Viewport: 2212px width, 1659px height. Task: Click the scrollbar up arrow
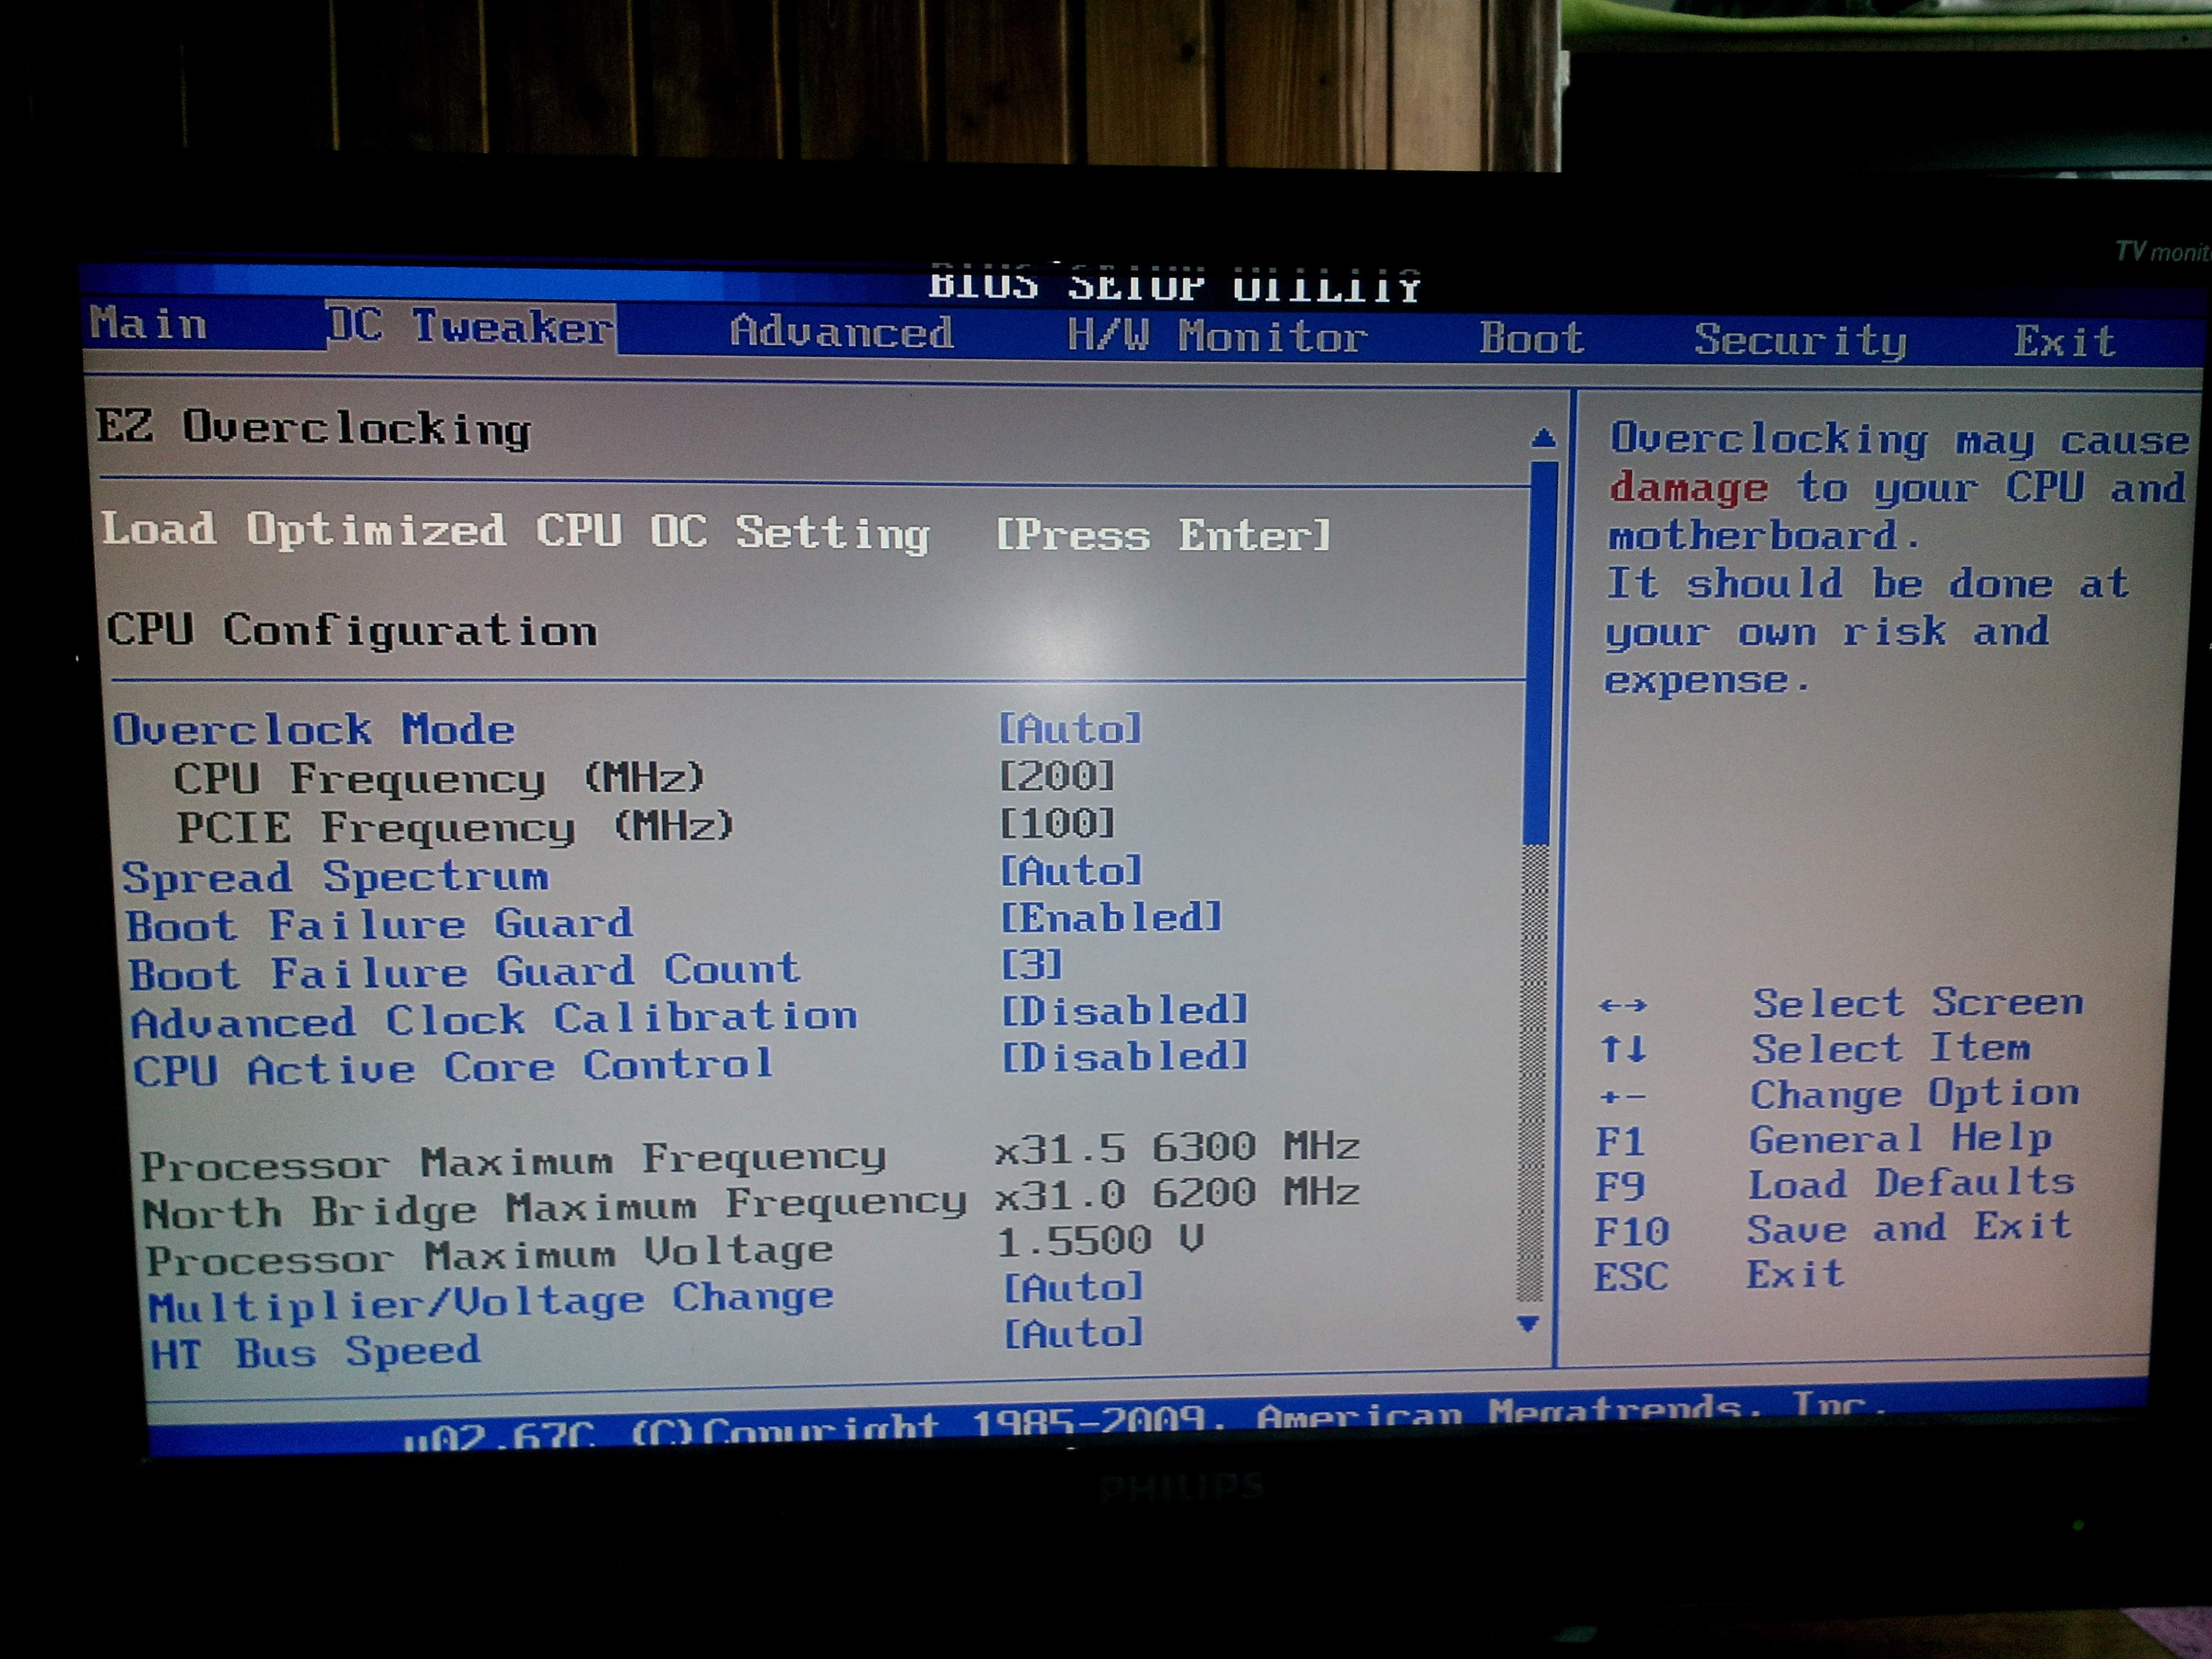(1543, 438)
